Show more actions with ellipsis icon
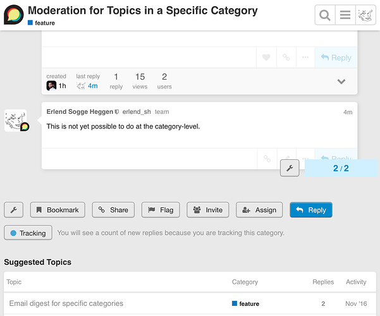The width and height of the screenshot is (380, 316). (305, 58)
